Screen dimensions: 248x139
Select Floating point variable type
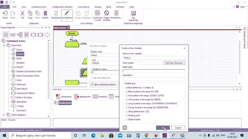click(x=127, y=115)
